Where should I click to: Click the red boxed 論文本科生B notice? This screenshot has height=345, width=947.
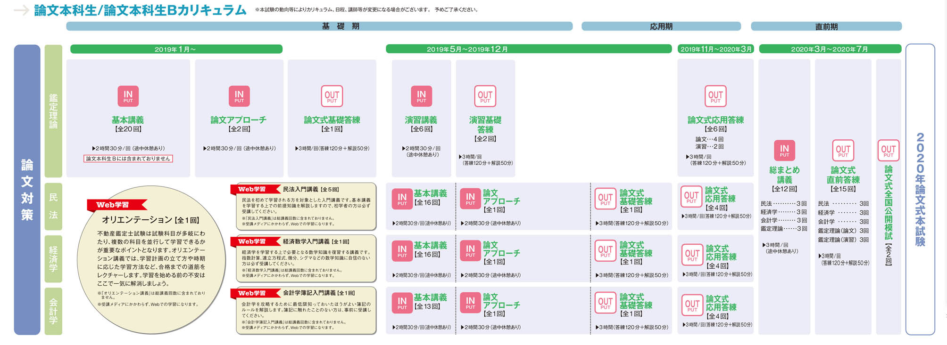pos(128,159)
